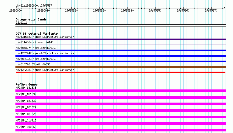Click the chr22:29695800..29695874 region label
233x133 pixels.
click(35, 6)
